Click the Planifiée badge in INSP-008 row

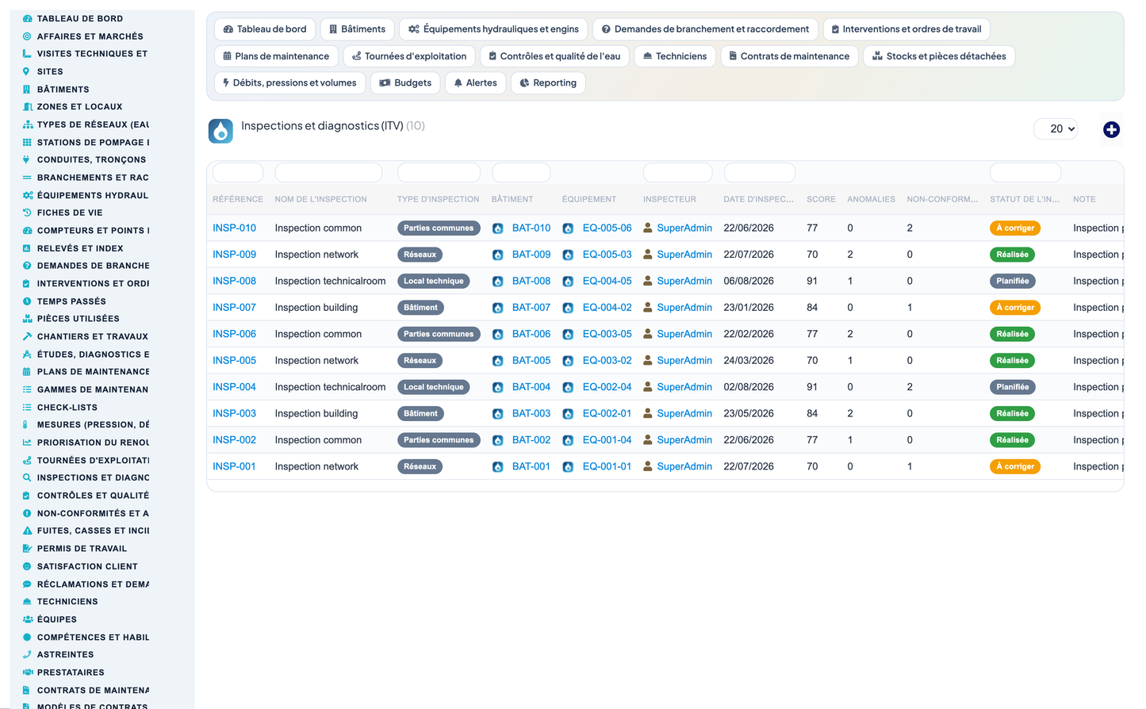1013,281
